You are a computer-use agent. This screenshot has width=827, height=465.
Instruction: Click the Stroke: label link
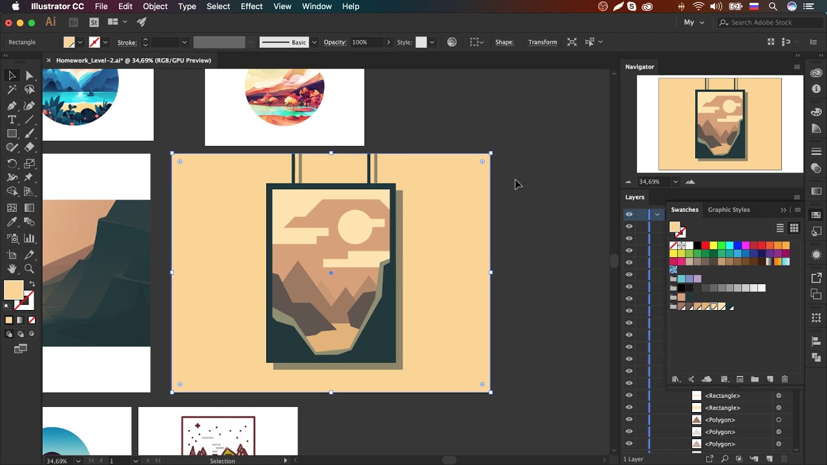127,43
